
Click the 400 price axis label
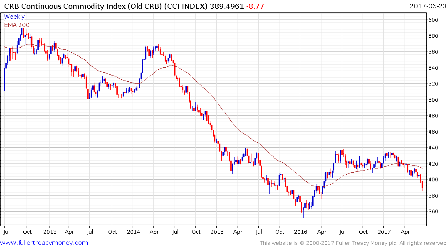tap(433, 180)
